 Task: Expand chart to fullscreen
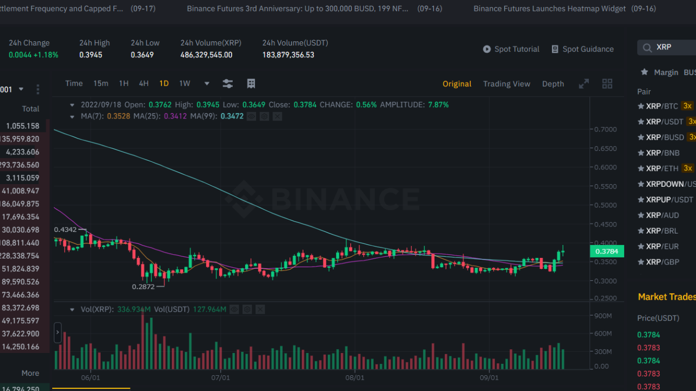583,84
